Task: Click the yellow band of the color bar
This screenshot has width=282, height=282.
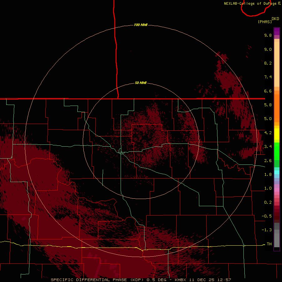Action: coord(277,134)
